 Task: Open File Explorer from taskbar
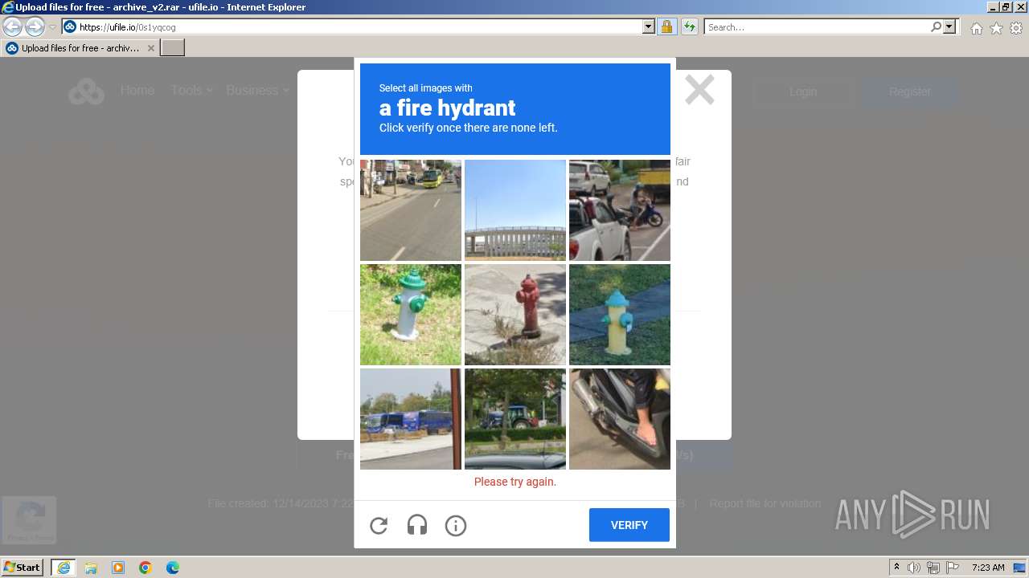[91, 568]
